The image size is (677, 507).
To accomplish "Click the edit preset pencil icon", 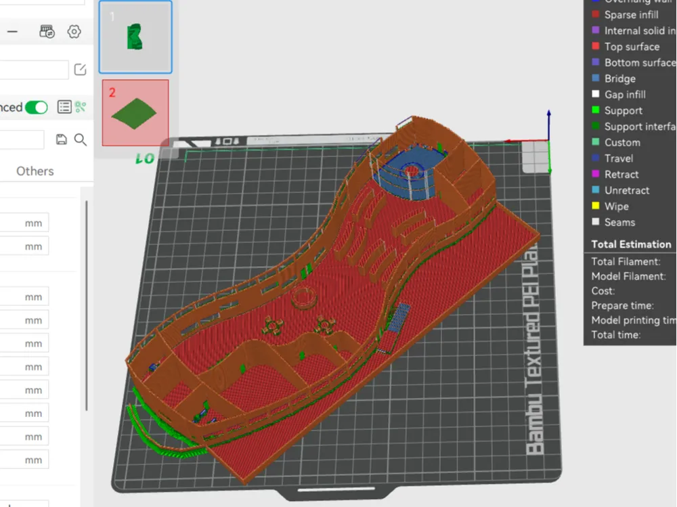I will pyautogui.click(x=81, y=70).
